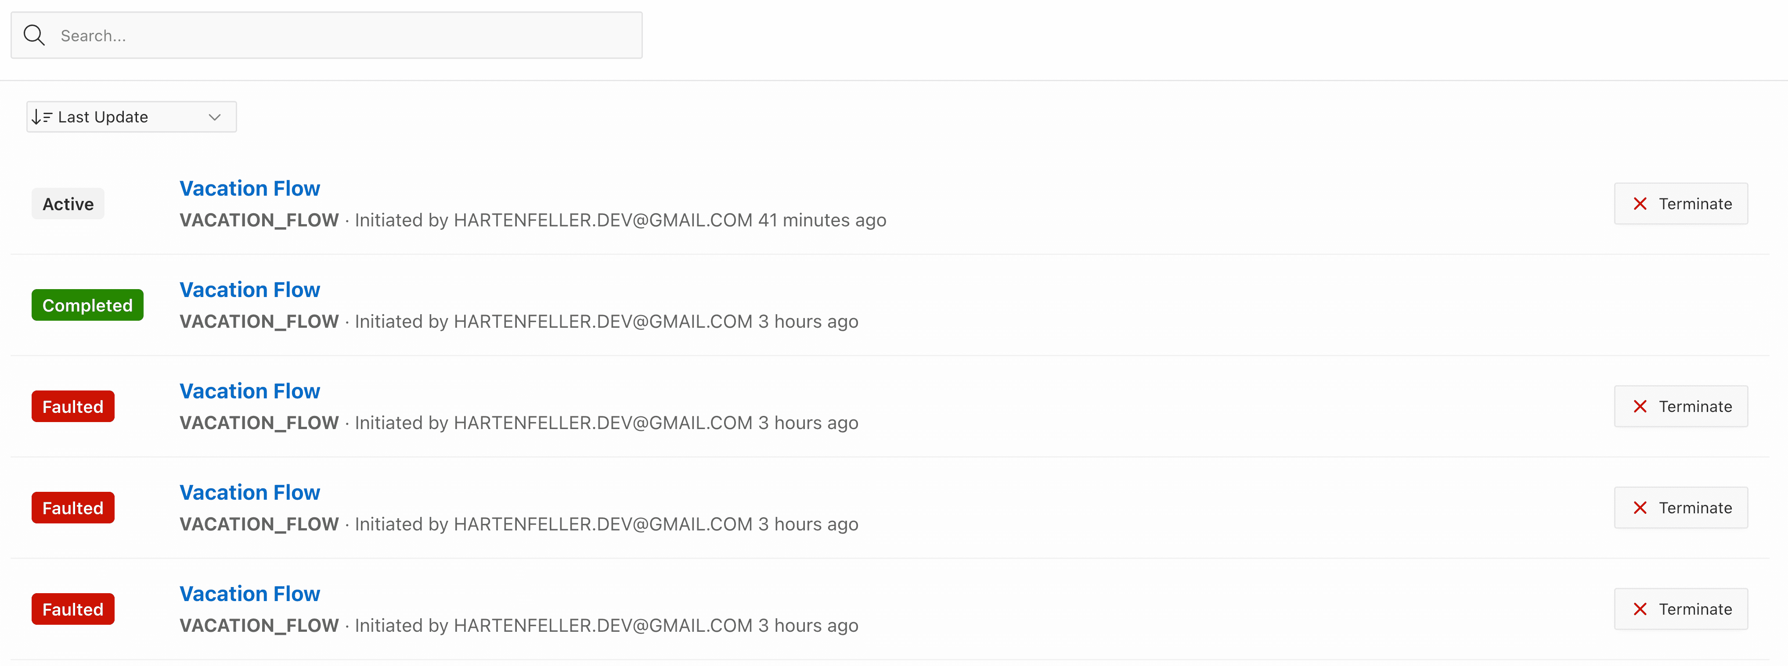This screenshot has height=666, width=1788.
Task: Open the second Faulted Vacation Flow link
Action: [250, 492]
